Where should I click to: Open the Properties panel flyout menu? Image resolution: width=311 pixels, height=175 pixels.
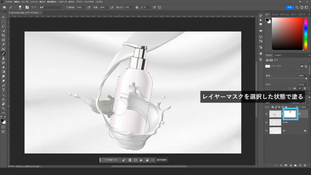(x=309, y=55)
